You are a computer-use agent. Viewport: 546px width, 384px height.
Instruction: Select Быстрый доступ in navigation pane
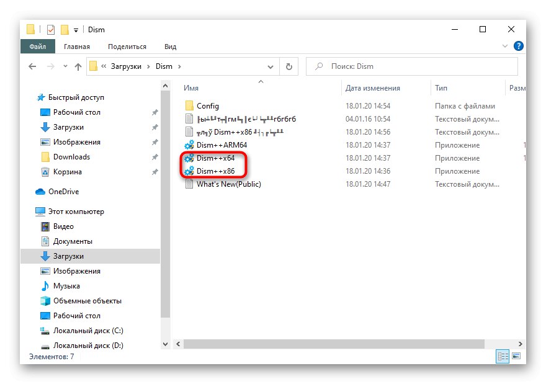76,97
